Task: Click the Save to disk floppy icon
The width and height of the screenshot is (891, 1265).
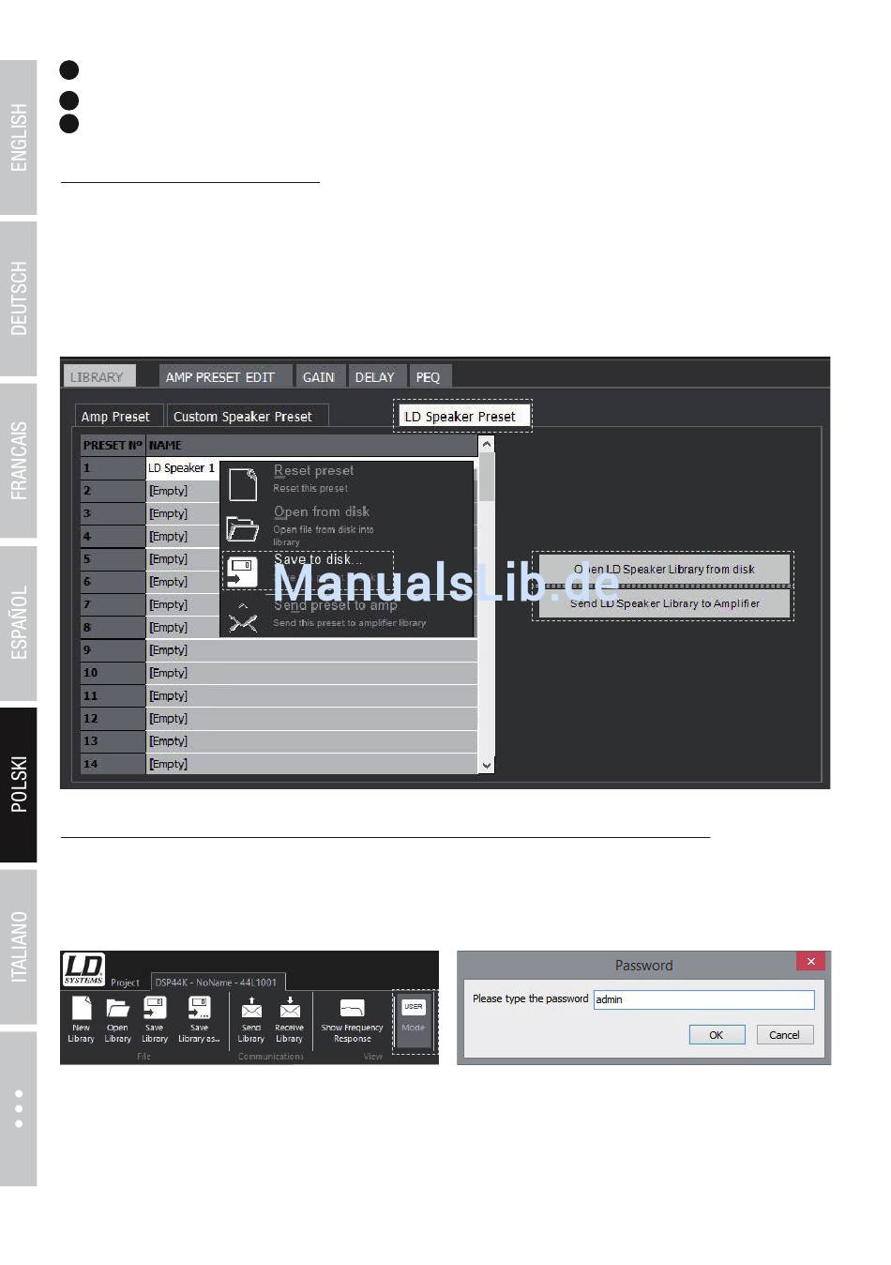Action: point(243,572)
